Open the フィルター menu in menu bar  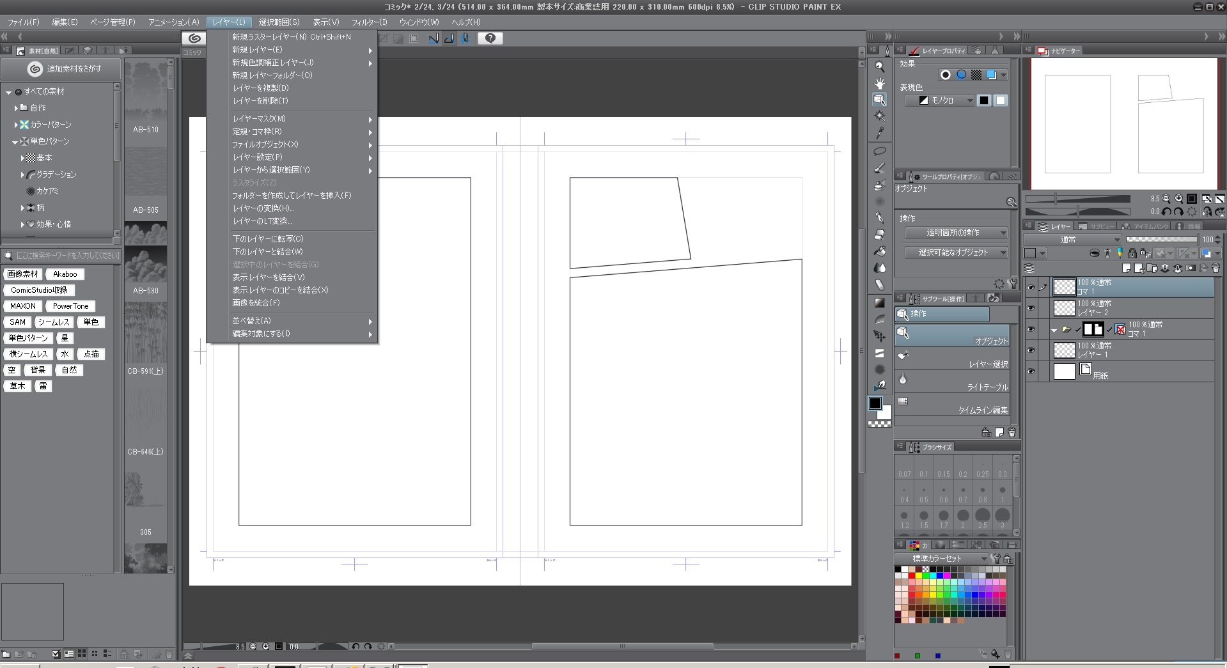[x=369, y=22]
